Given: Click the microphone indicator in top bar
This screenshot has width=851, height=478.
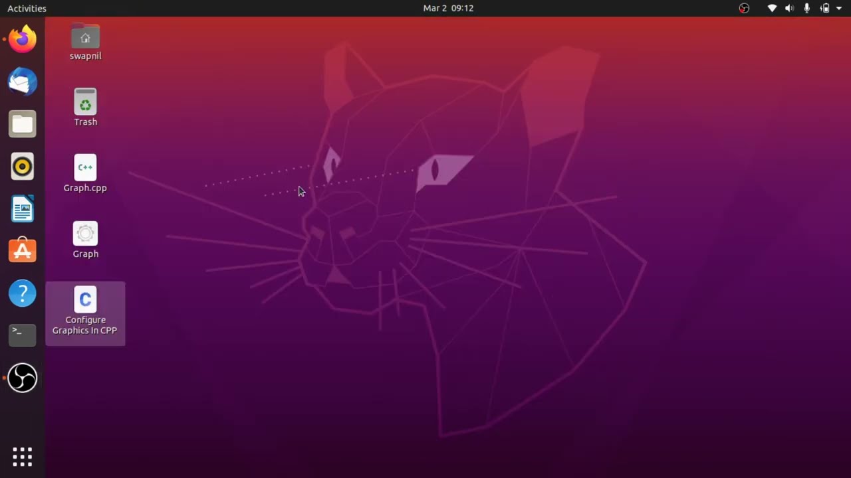Looking at the screenshot, I should click(x=807, y=9).
